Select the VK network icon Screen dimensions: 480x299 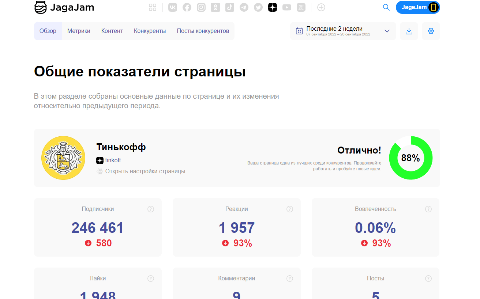click(173, 7)
